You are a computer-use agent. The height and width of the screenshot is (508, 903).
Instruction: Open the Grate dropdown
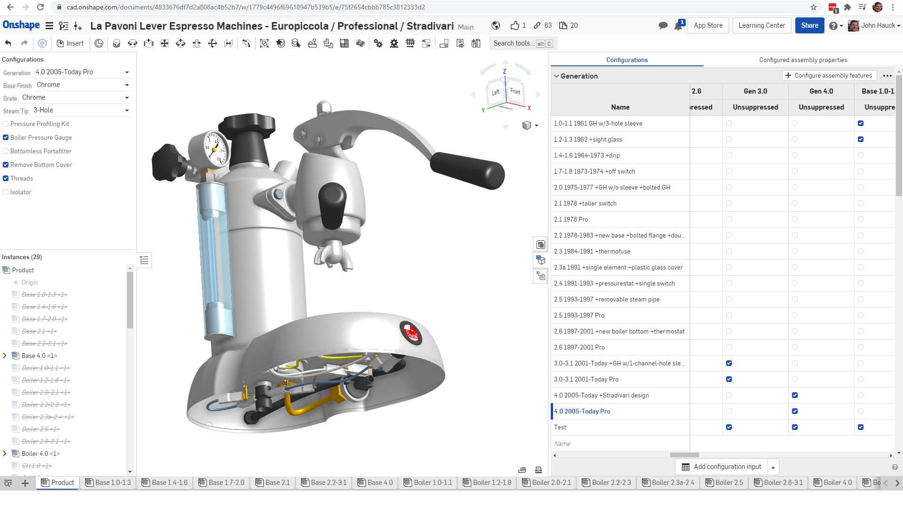click(x=75, y=97)
